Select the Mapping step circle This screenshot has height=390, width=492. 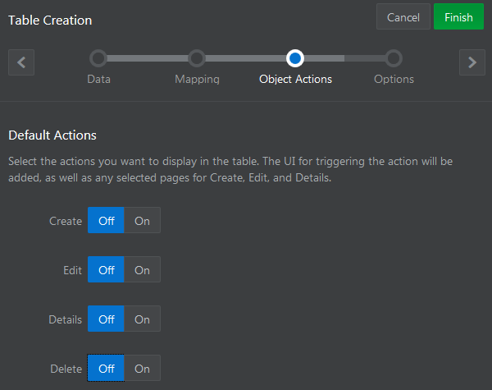coord(197,58)
